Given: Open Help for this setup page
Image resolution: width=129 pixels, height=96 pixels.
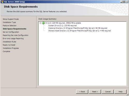Looking at the screenshot, I should (120, 92).
